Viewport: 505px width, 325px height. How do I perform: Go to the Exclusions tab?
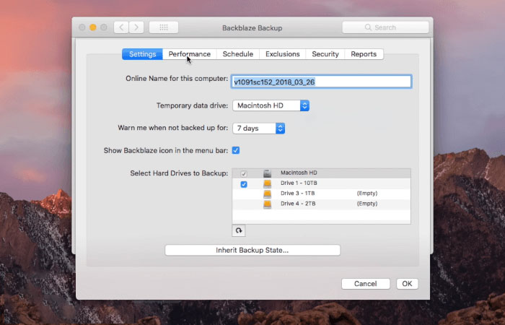coord(283,54)
